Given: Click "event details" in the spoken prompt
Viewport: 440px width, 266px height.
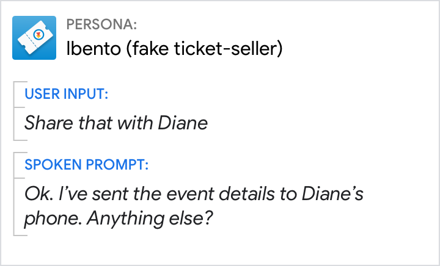Looking at the screenshot, I should (x=215, y=195).
